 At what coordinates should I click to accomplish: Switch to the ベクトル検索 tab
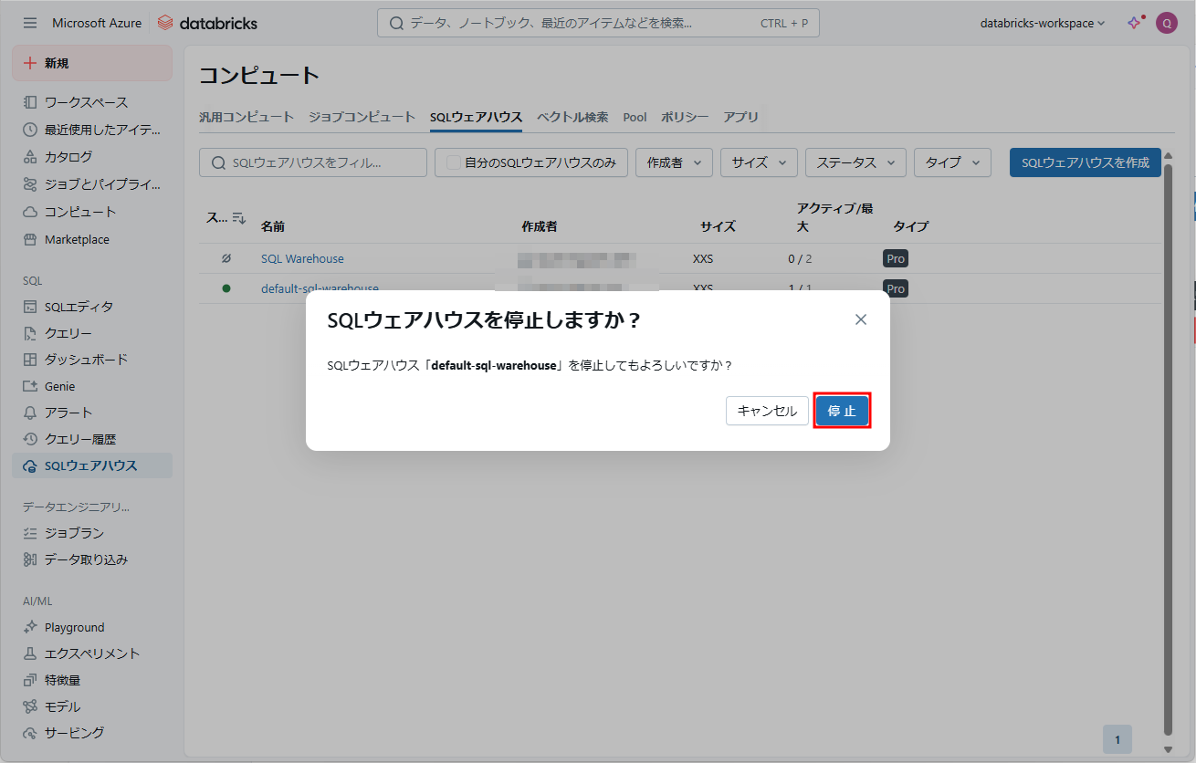pyautogui.click(x=572, y=117)
